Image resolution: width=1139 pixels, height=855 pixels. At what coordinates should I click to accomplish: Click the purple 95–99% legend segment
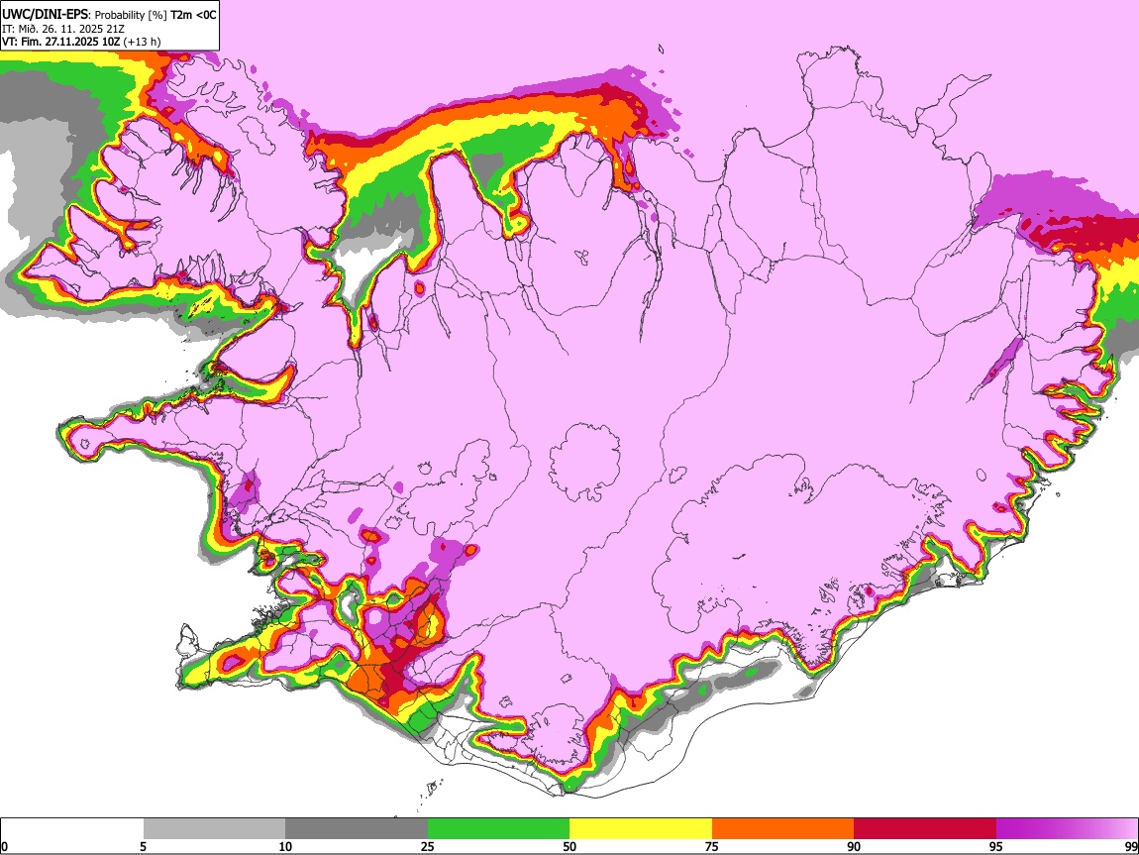(1067, 828)
